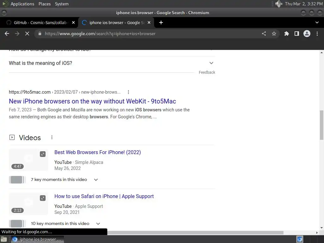Click the forward navigation arrow
324x243 pixels.
[17, 34]
